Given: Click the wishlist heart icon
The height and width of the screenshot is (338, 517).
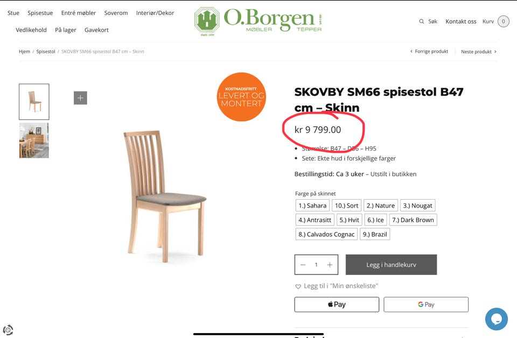Looking at the screenshot, I should coord(298,286).
